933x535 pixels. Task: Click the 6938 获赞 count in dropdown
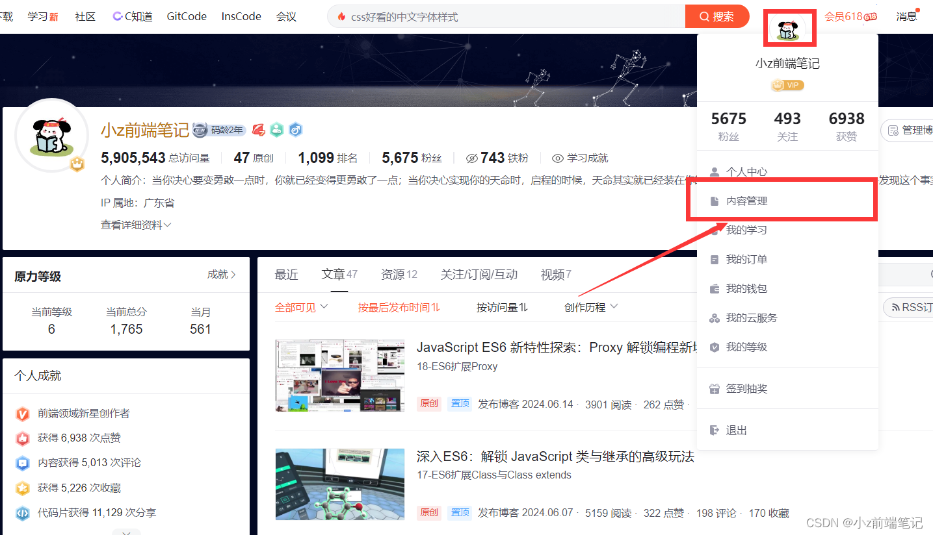pos(847,127)
